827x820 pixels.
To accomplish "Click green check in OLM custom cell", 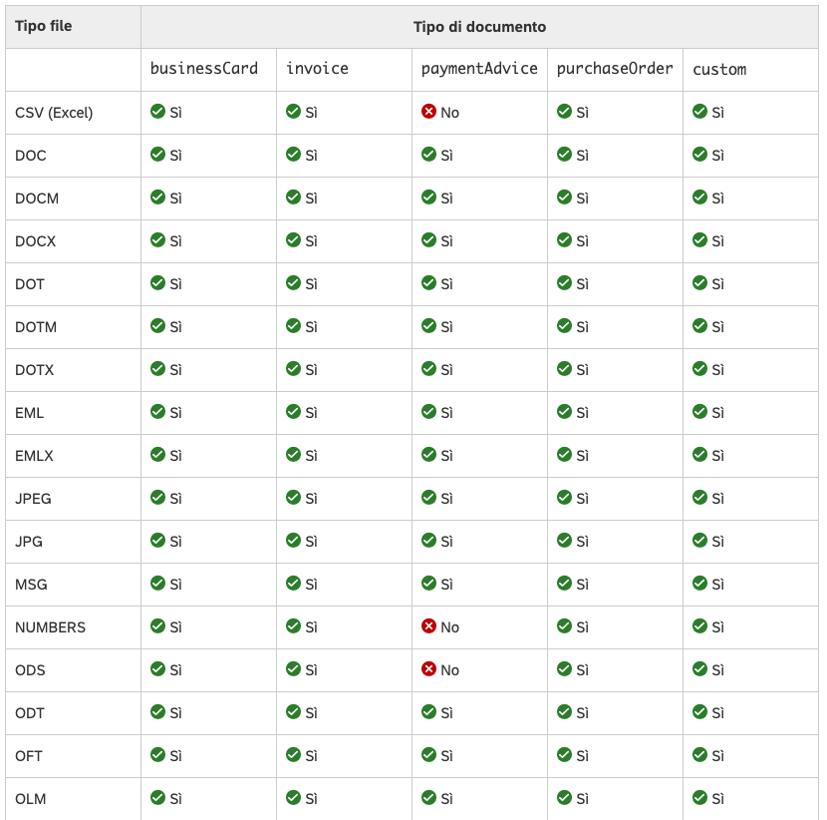I will click(699, 798).
